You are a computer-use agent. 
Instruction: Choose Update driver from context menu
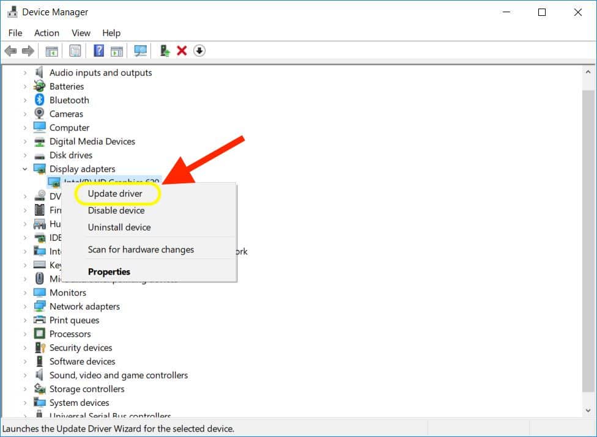coord(115,194)
